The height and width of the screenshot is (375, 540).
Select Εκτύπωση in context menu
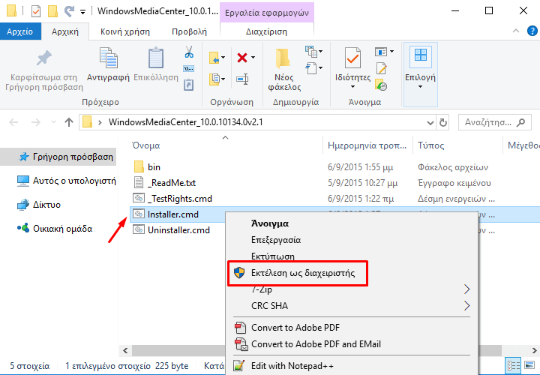[x=352, y=256]
